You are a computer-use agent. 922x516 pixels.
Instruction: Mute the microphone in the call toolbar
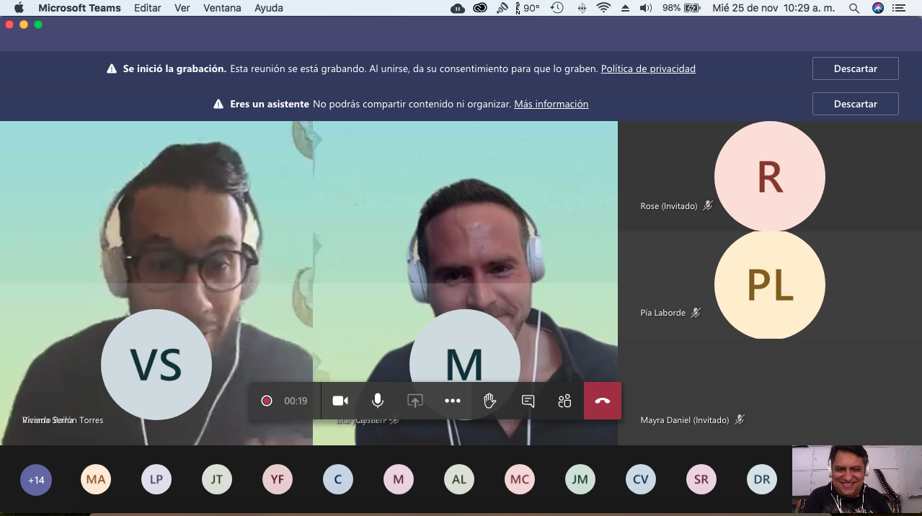tap(378, 401)
